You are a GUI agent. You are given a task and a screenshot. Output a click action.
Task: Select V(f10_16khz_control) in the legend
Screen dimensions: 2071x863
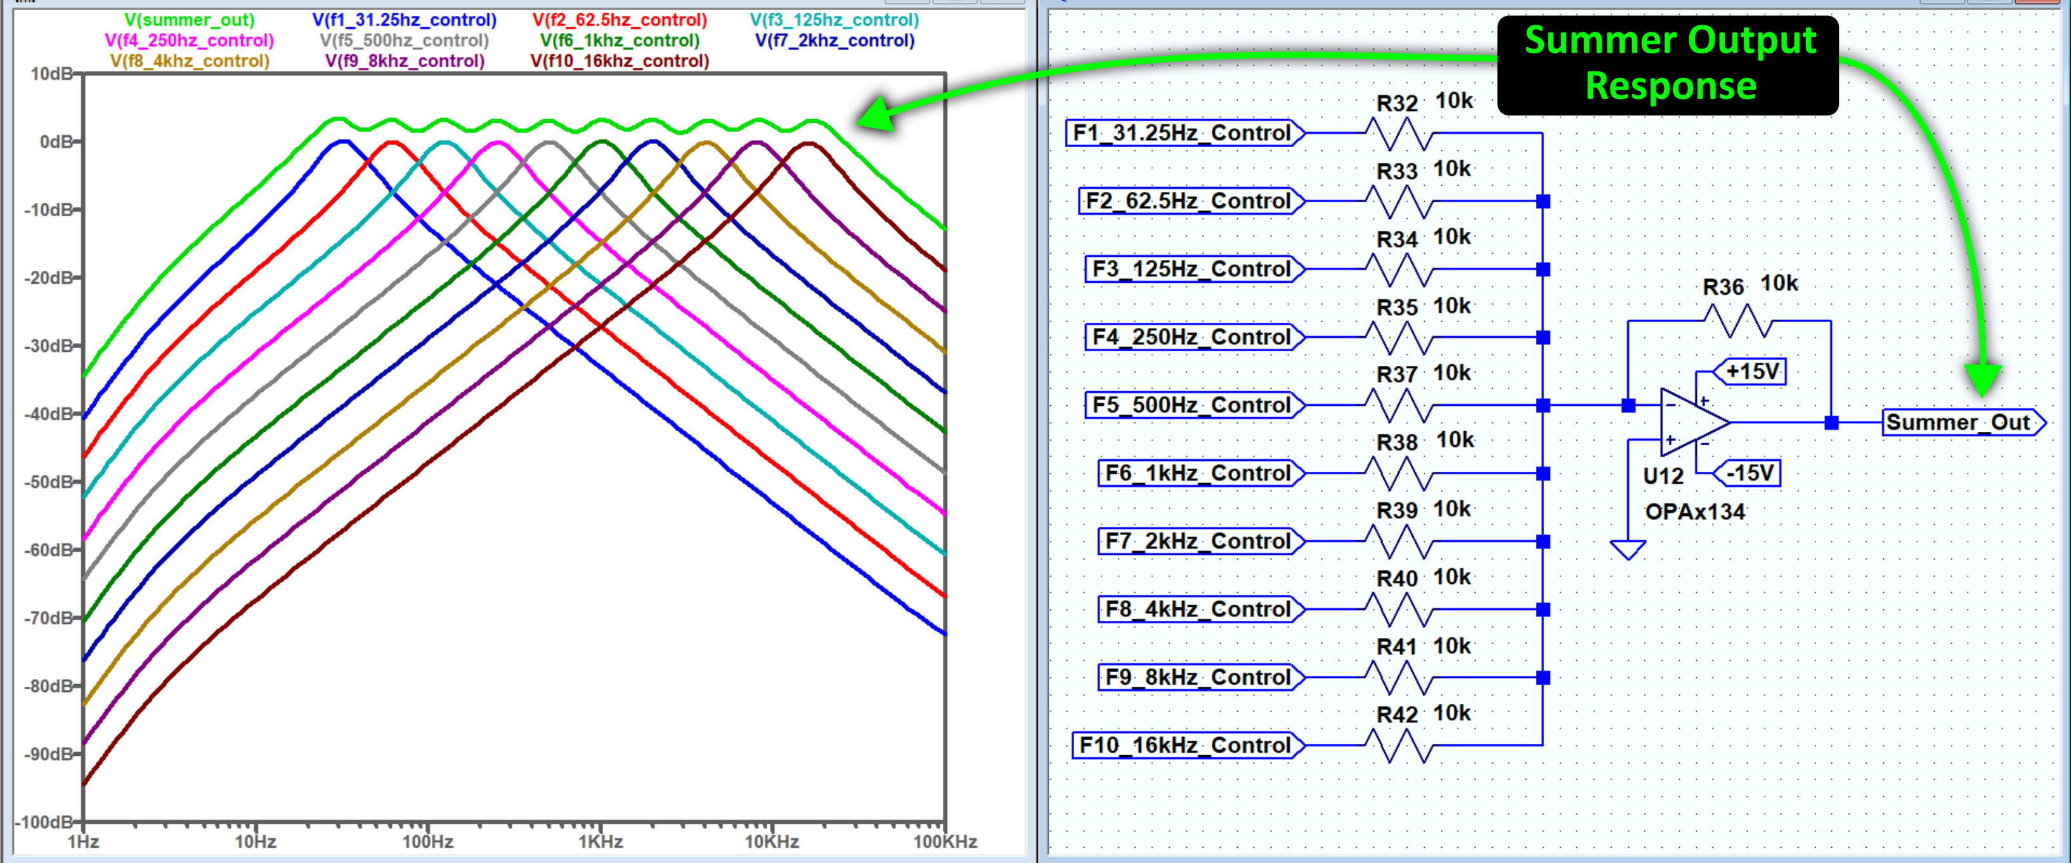coord(620,61)
